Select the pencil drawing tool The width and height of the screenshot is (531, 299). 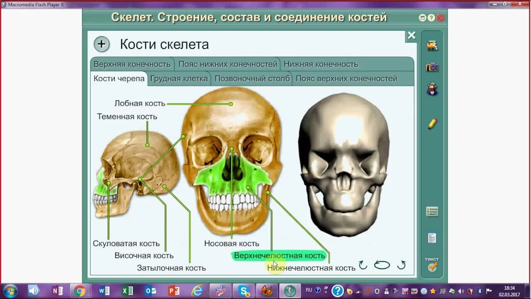432,123
